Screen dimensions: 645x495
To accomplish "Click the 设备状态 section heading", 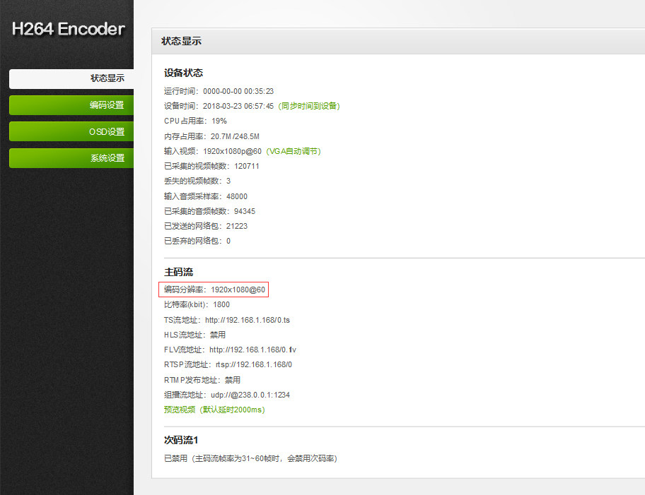I will (x=183, y=73).
